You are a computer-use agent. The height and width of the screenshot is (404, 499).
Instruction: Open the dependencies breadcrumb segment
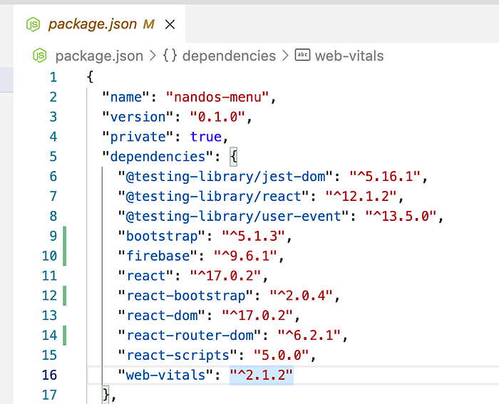pyautogui.click(x=229, y=56)
